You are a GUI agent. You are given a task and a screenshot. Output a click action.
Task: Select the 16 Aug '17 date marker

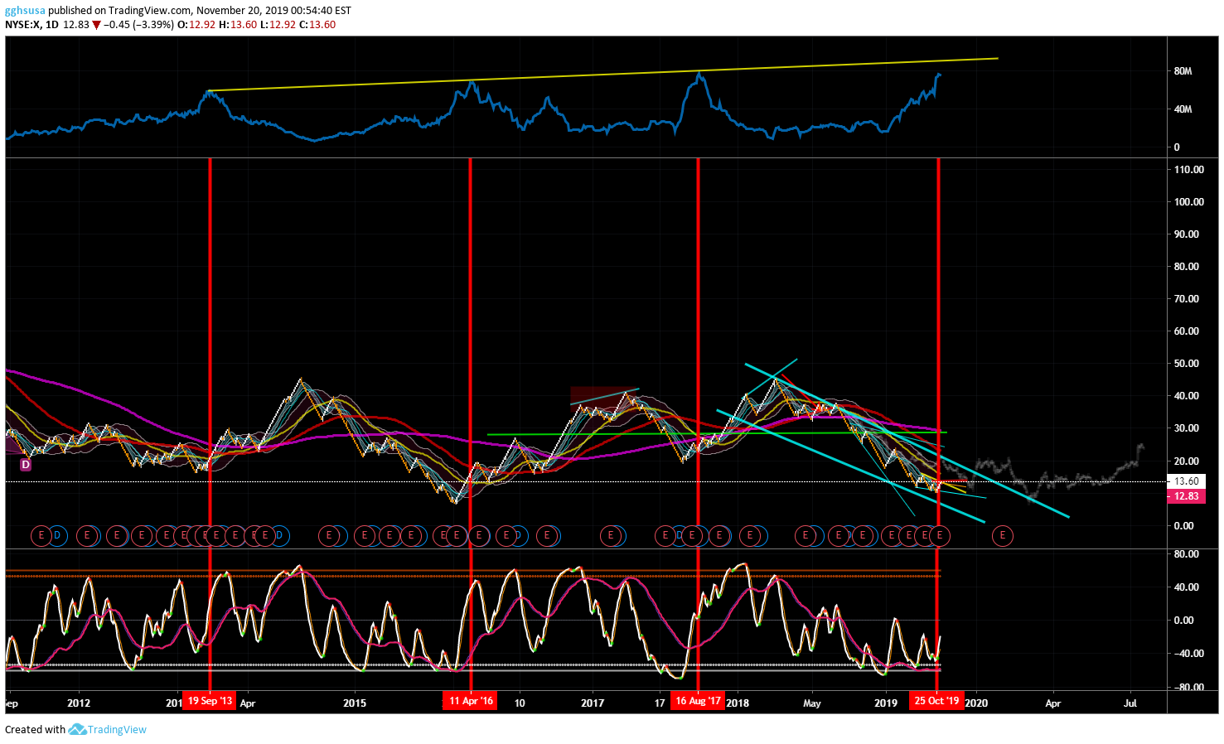698,701
